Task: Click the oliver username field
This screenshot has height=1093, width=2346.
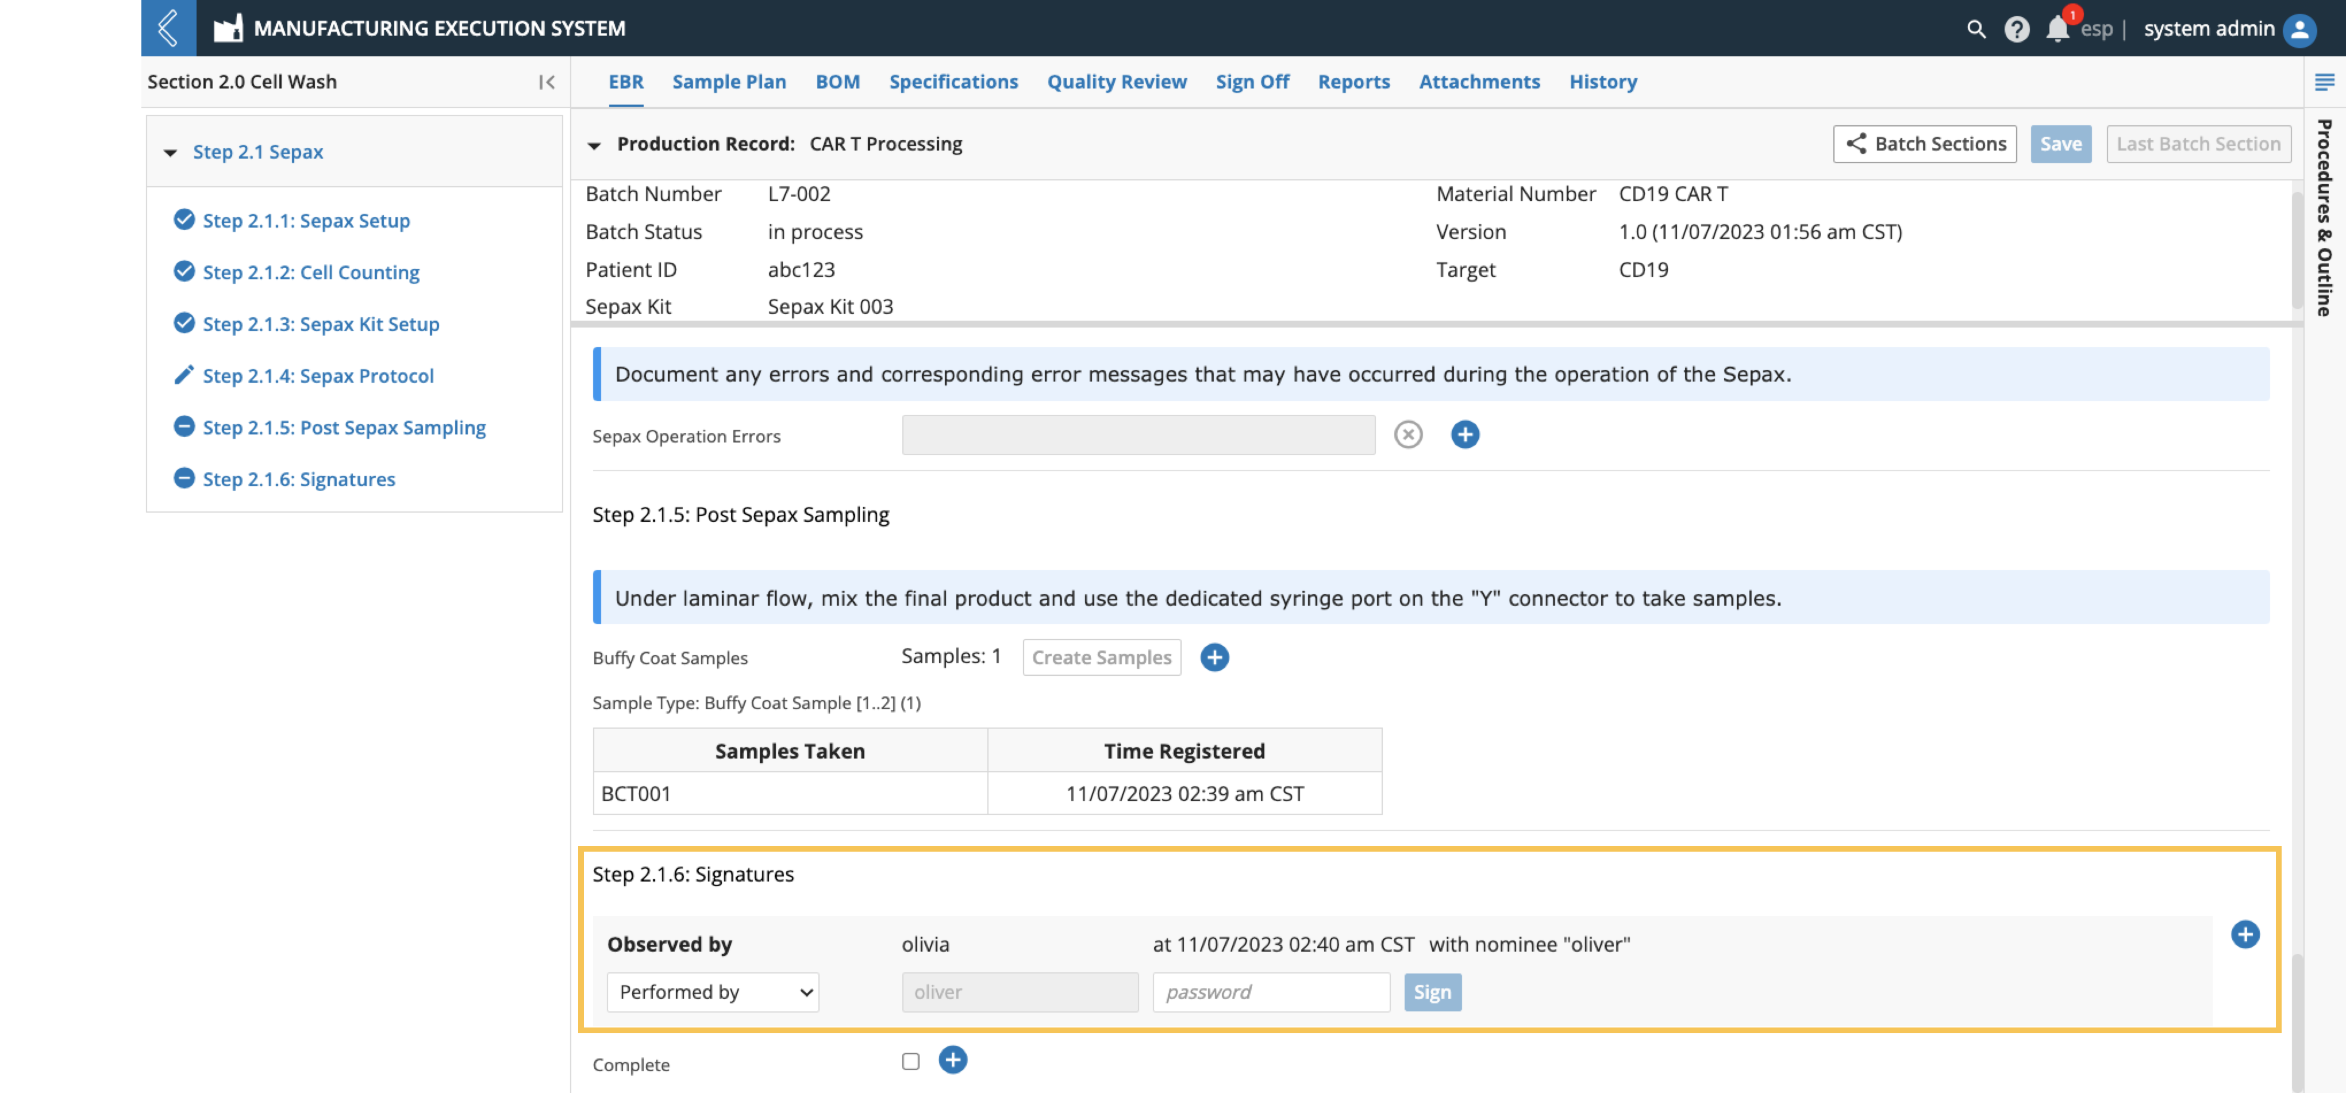Action: tap(1019, 992)
